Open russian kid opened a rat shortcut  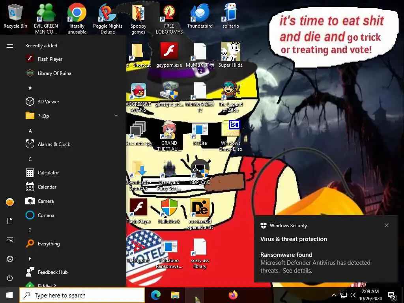pyautogui.click(x=200, y=214)
